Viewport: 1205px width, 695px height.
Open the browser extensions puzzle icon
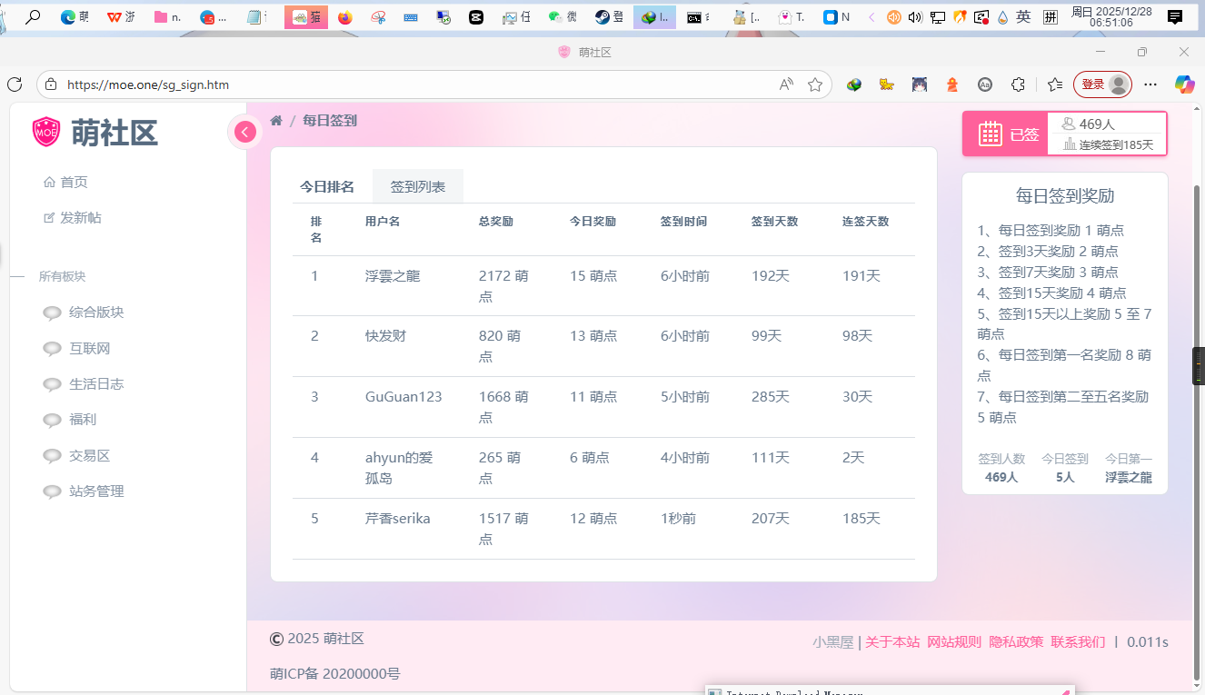(1018, 84)
